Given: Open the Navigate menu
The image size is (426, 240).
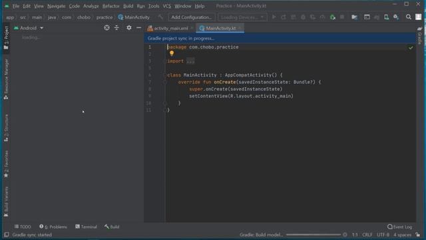Looking at the screenshot, I should pyautogui.click(x=56, y=6).
